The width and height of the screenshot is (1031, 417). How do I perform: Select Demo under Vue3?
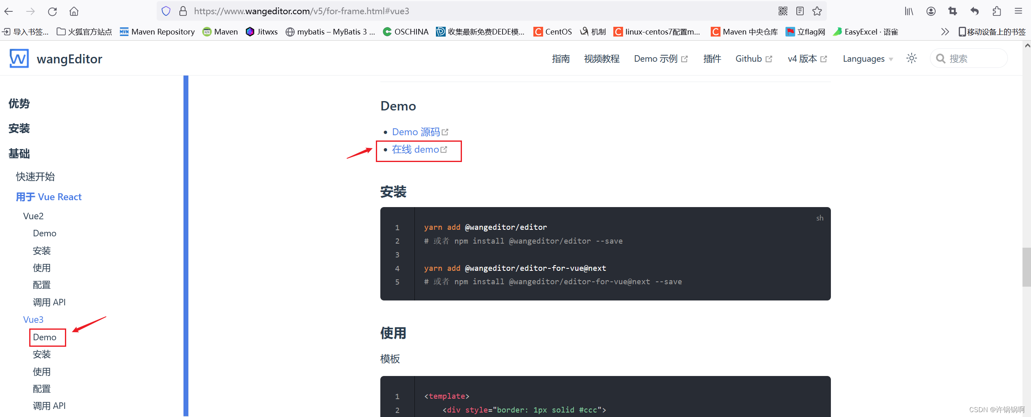tap(45, 337)
